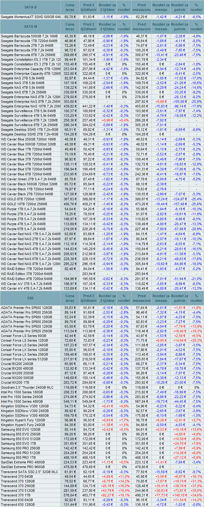Click the Goodram 2,5" Thunder 240GB MLC name

pyautogui.click(x=27, y=388)
